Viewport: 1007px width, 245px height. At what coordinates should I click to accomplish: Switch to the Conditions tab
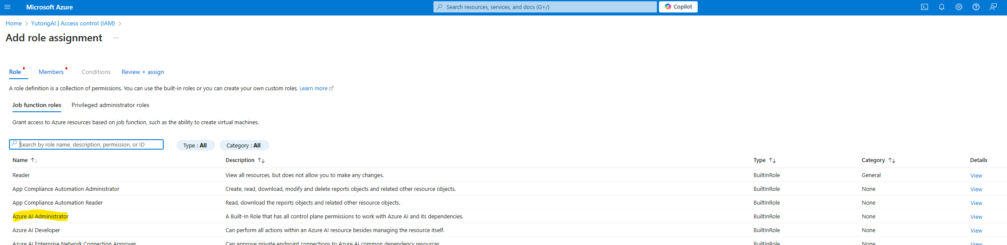(96, 72)
